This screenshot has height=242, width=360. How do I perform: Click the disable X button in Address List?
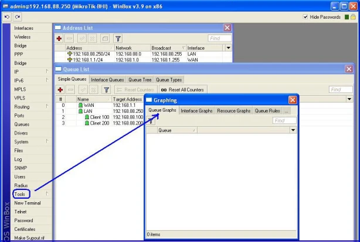(92, 39)
